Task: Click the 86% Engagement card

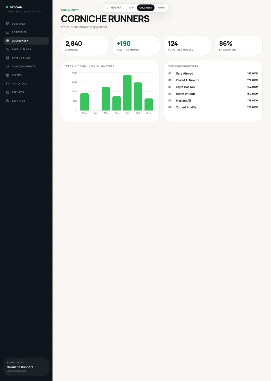Action: tap(239, 46)
